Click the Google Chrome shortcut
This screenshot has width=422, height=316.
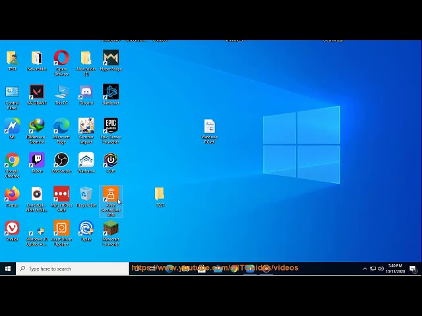12,161
